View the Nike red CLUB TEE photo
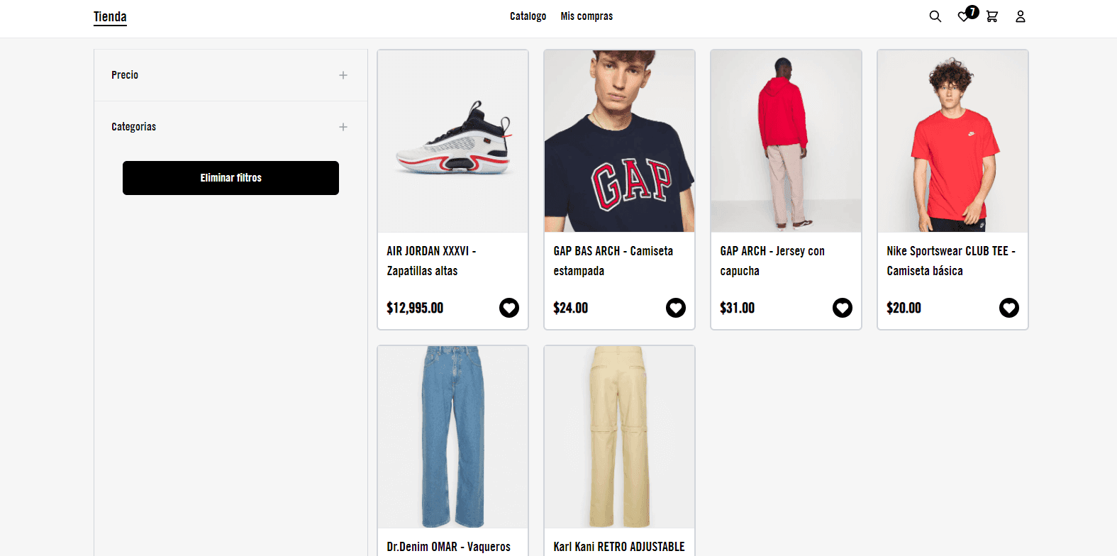The height and width of the screenshot is (556, 1117). [952, 141]
